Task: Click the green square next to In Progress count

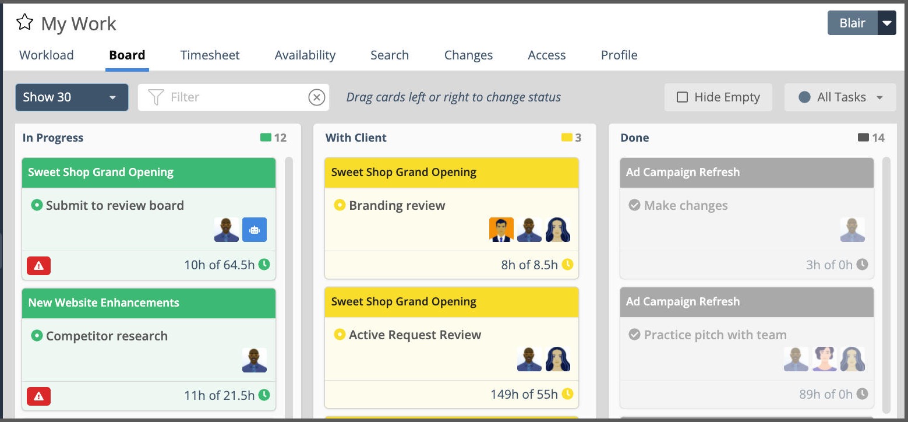Action: click(266, 138)
